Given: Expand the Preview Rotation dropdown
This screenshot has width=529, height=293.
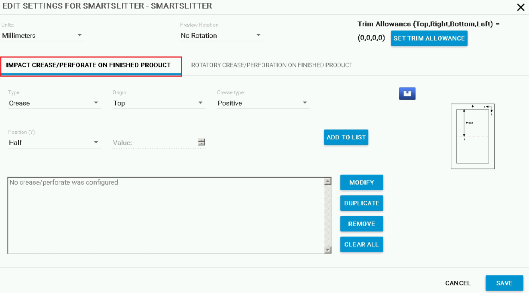Looking at the screenshot, I should 221,36.
